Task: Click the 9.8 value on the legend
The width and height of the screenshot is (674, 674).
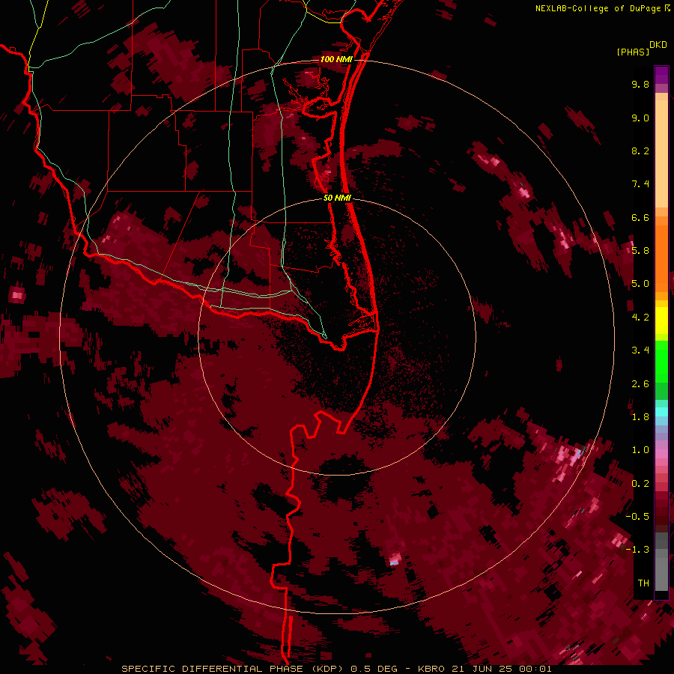Action: (x=640, y=84)
